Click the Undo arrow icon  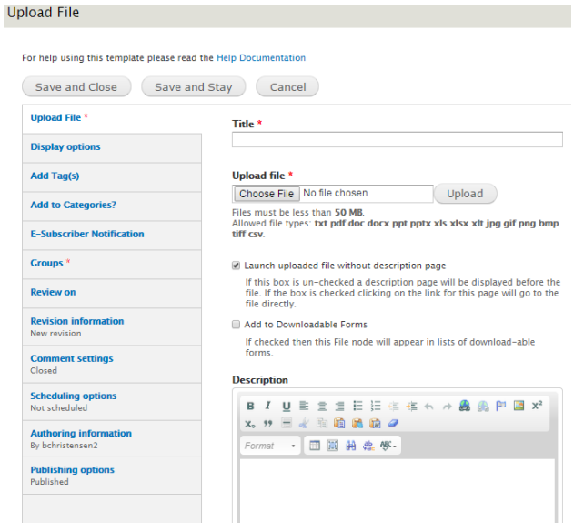429,406
